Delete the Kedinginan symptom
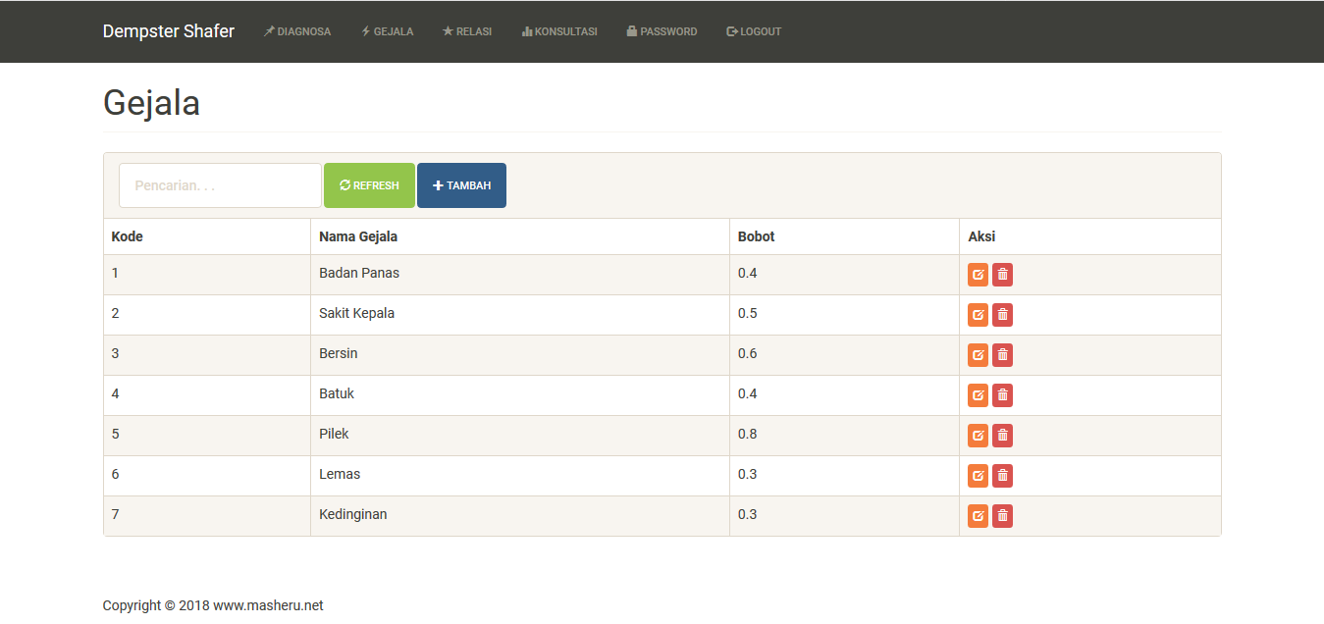 click(x=1002, y=516)
